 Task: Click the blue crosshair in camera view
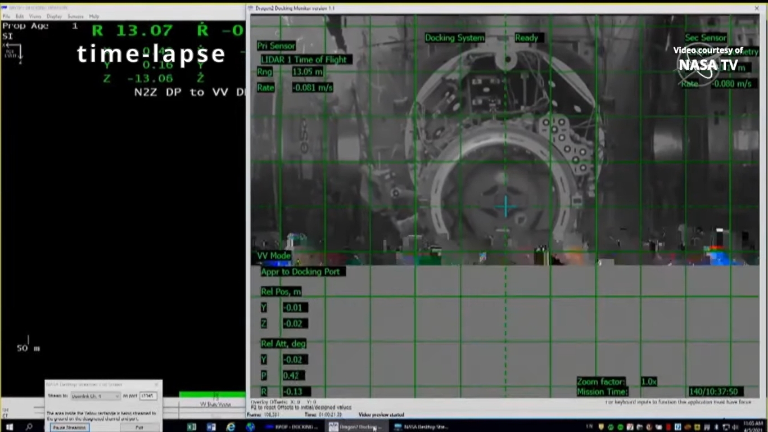505,207
